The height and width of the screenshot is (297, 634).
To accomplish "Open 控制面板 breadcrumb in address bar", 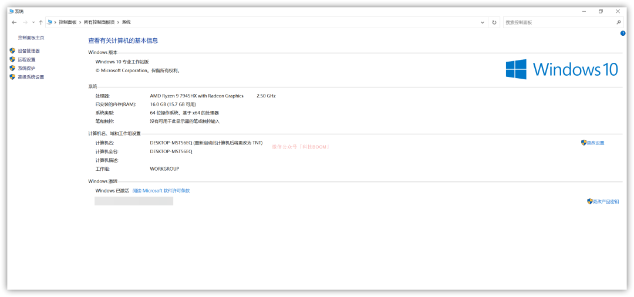I will tap(68, 23).
